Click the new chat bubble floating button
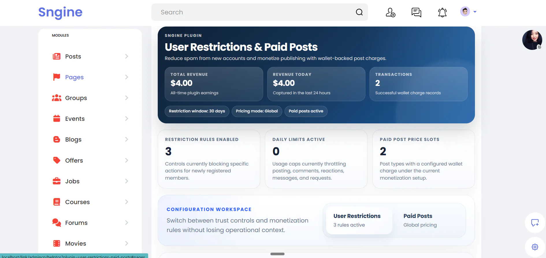 coord(535,223)
